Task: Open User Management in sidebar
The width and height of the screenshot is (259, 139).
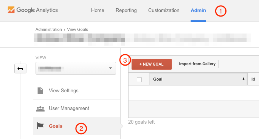Action: tap(69, 109)
